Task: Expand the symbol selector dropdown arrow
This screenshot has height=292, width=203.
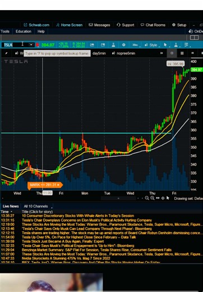Action: pos(31,45)
